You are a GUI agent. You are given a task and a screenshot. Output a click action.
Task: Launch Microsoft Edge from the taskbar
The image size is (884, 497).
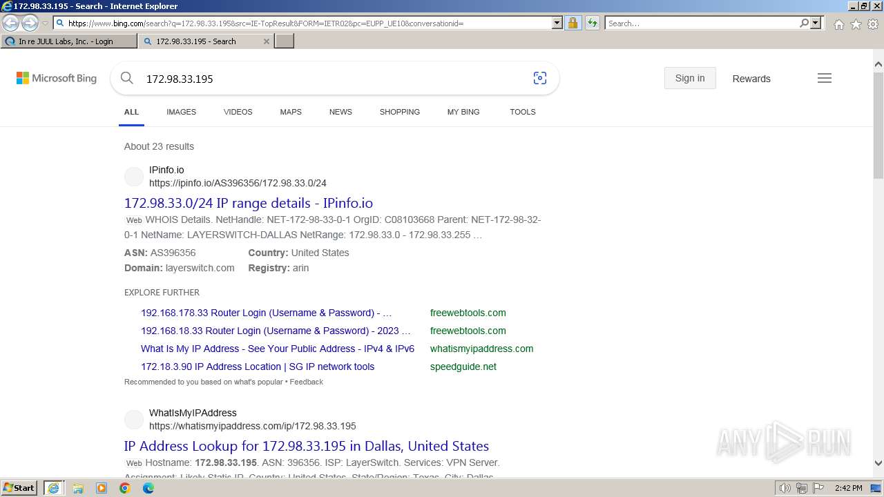pos(148,488)
